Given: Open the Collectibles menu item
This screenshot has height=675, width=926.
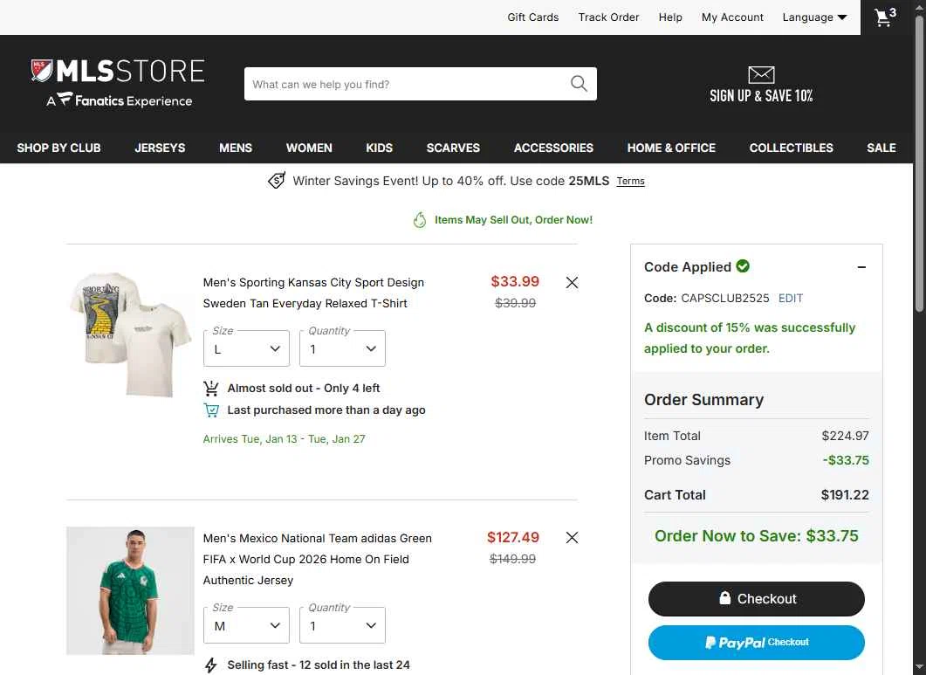Looking at the screenshot, I should click(791, 148).
